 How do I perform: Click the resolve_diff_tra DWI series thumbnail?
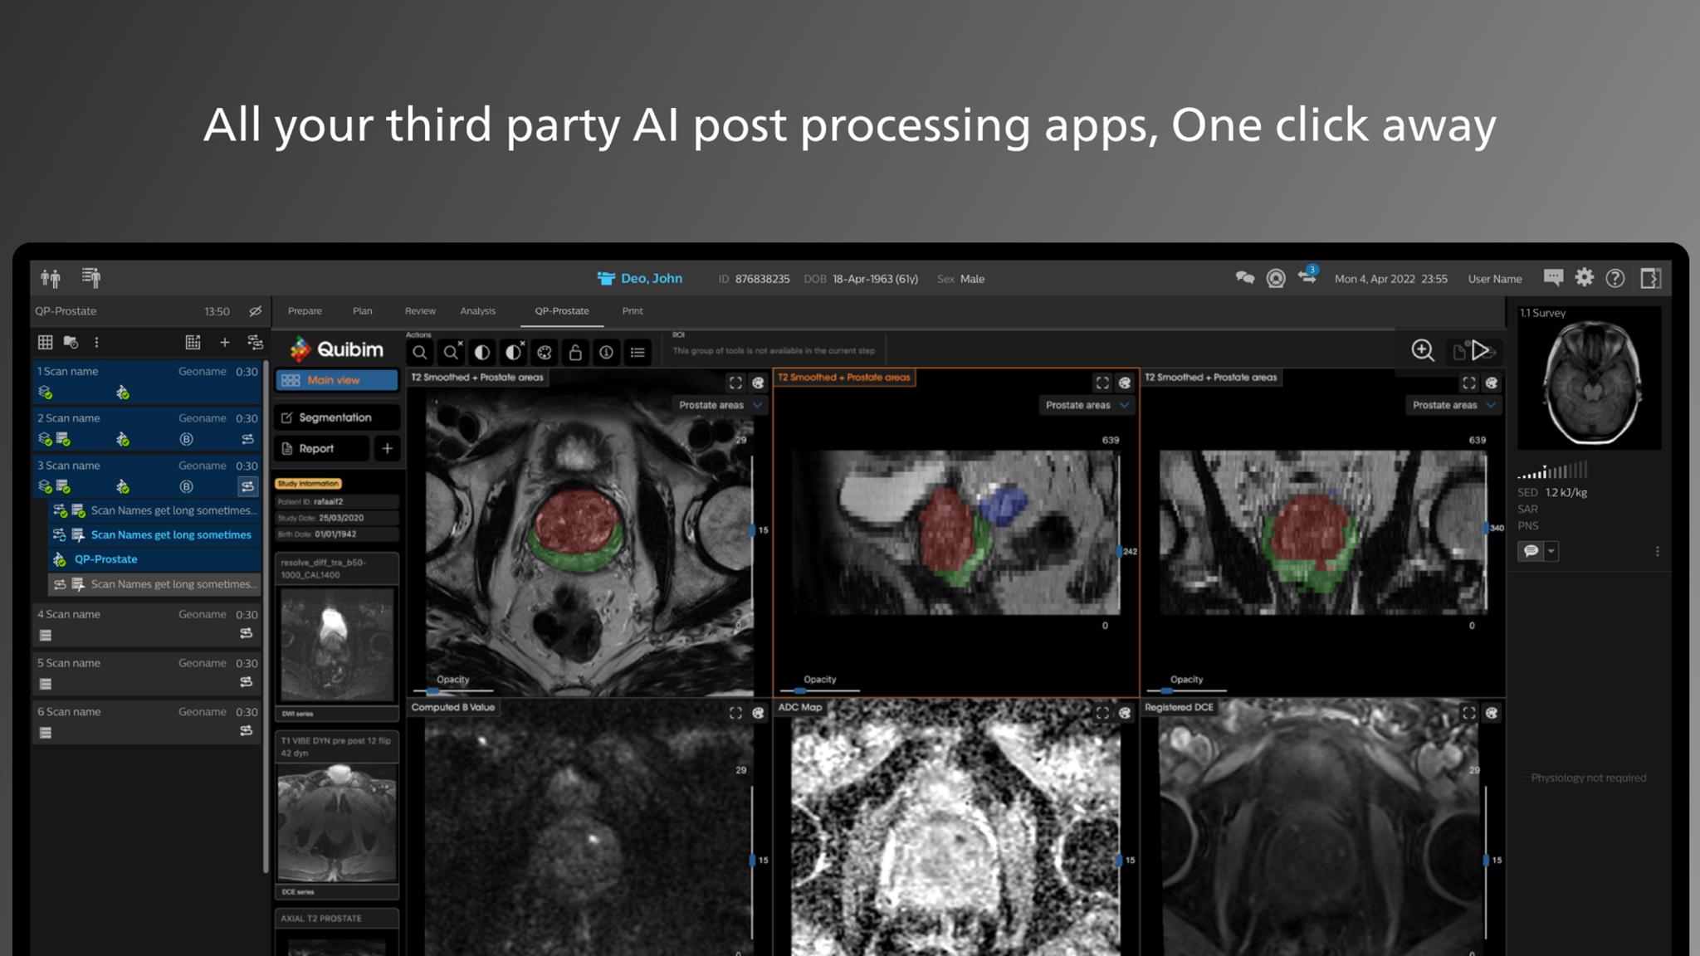coord(337,645)
